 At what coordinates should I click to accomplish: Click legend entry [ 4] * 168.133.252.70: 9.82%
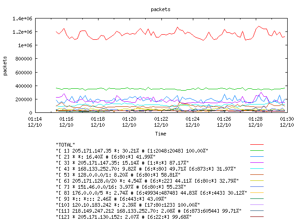click(x=146, y=169)
